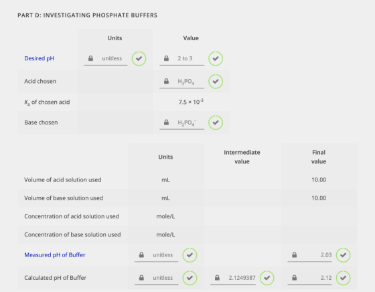Click checkmark next to calculated pH 2.12

(x=343, y=278)
